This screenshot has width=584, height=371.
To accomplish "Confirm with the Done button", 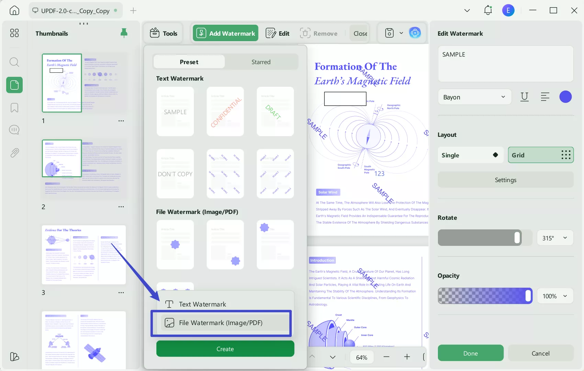I will point(471,353).
